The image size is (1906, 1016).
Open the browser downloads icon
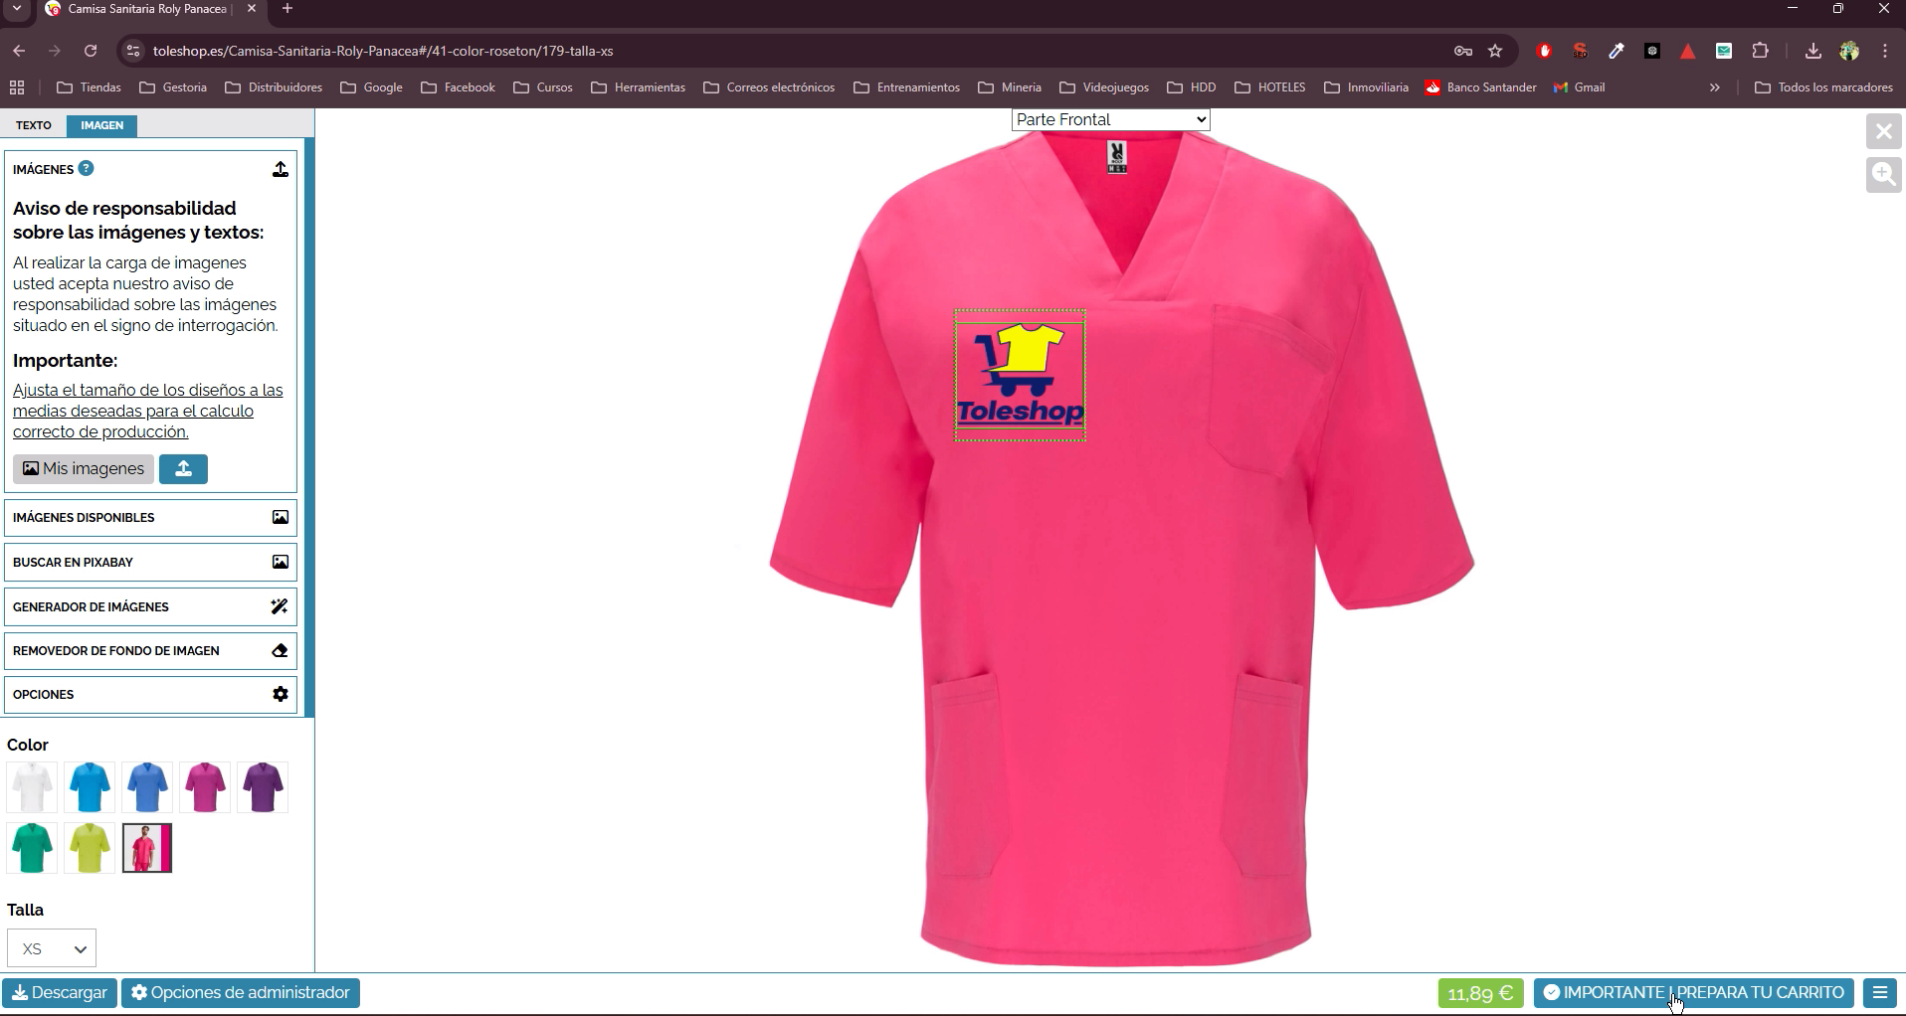click(x=1812, y=51)
